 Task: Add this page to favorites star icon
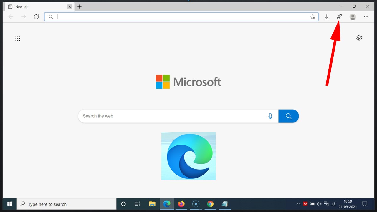coord(313,17)
